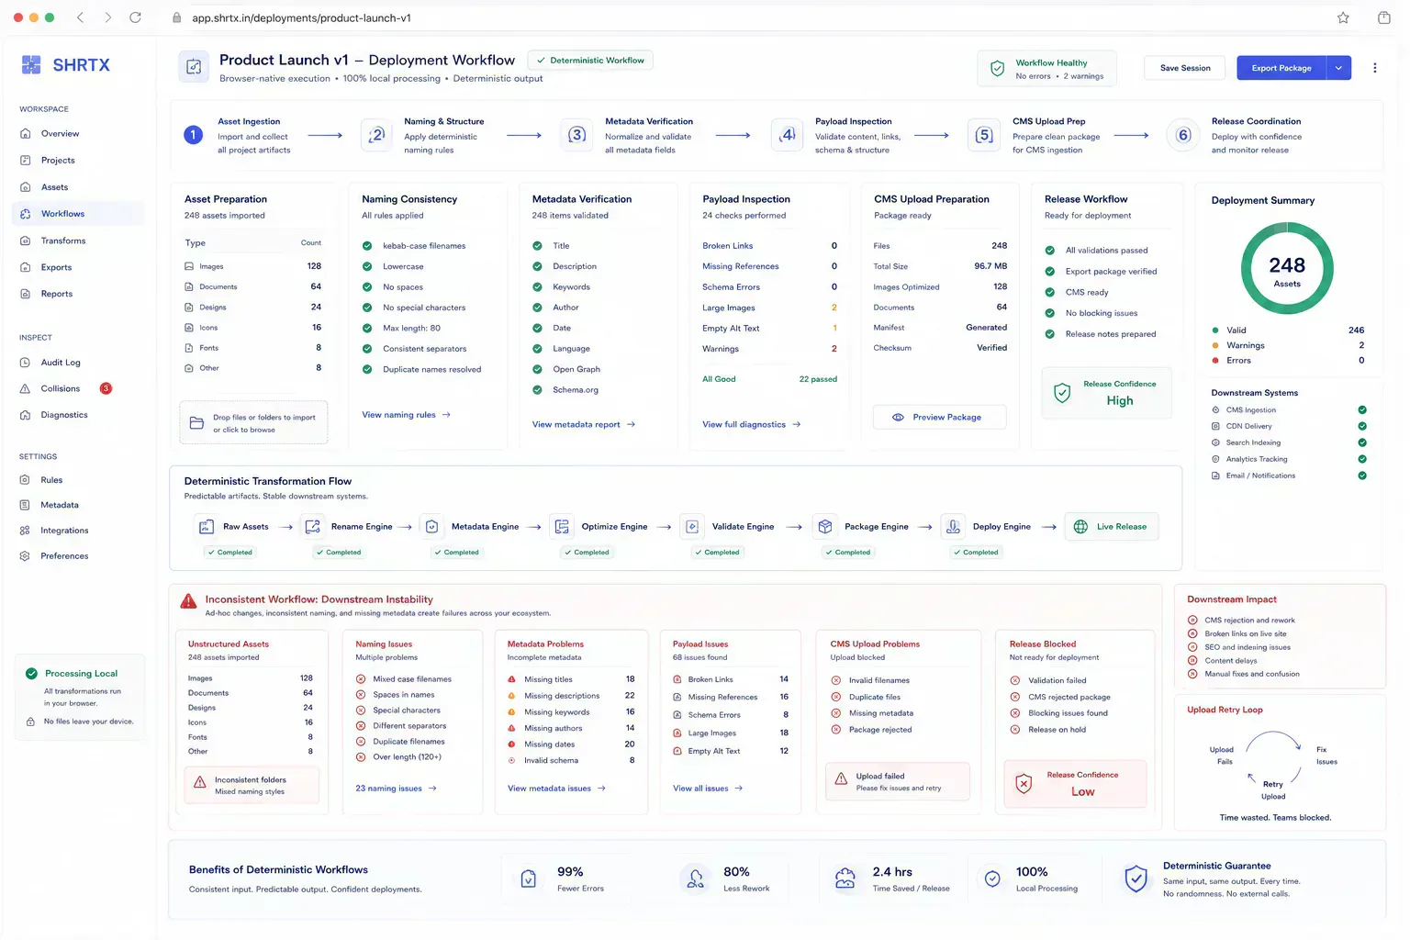Select step 1 Asset Ingestion
This screenshot has width=1410, height=940.
coord(194,135)
